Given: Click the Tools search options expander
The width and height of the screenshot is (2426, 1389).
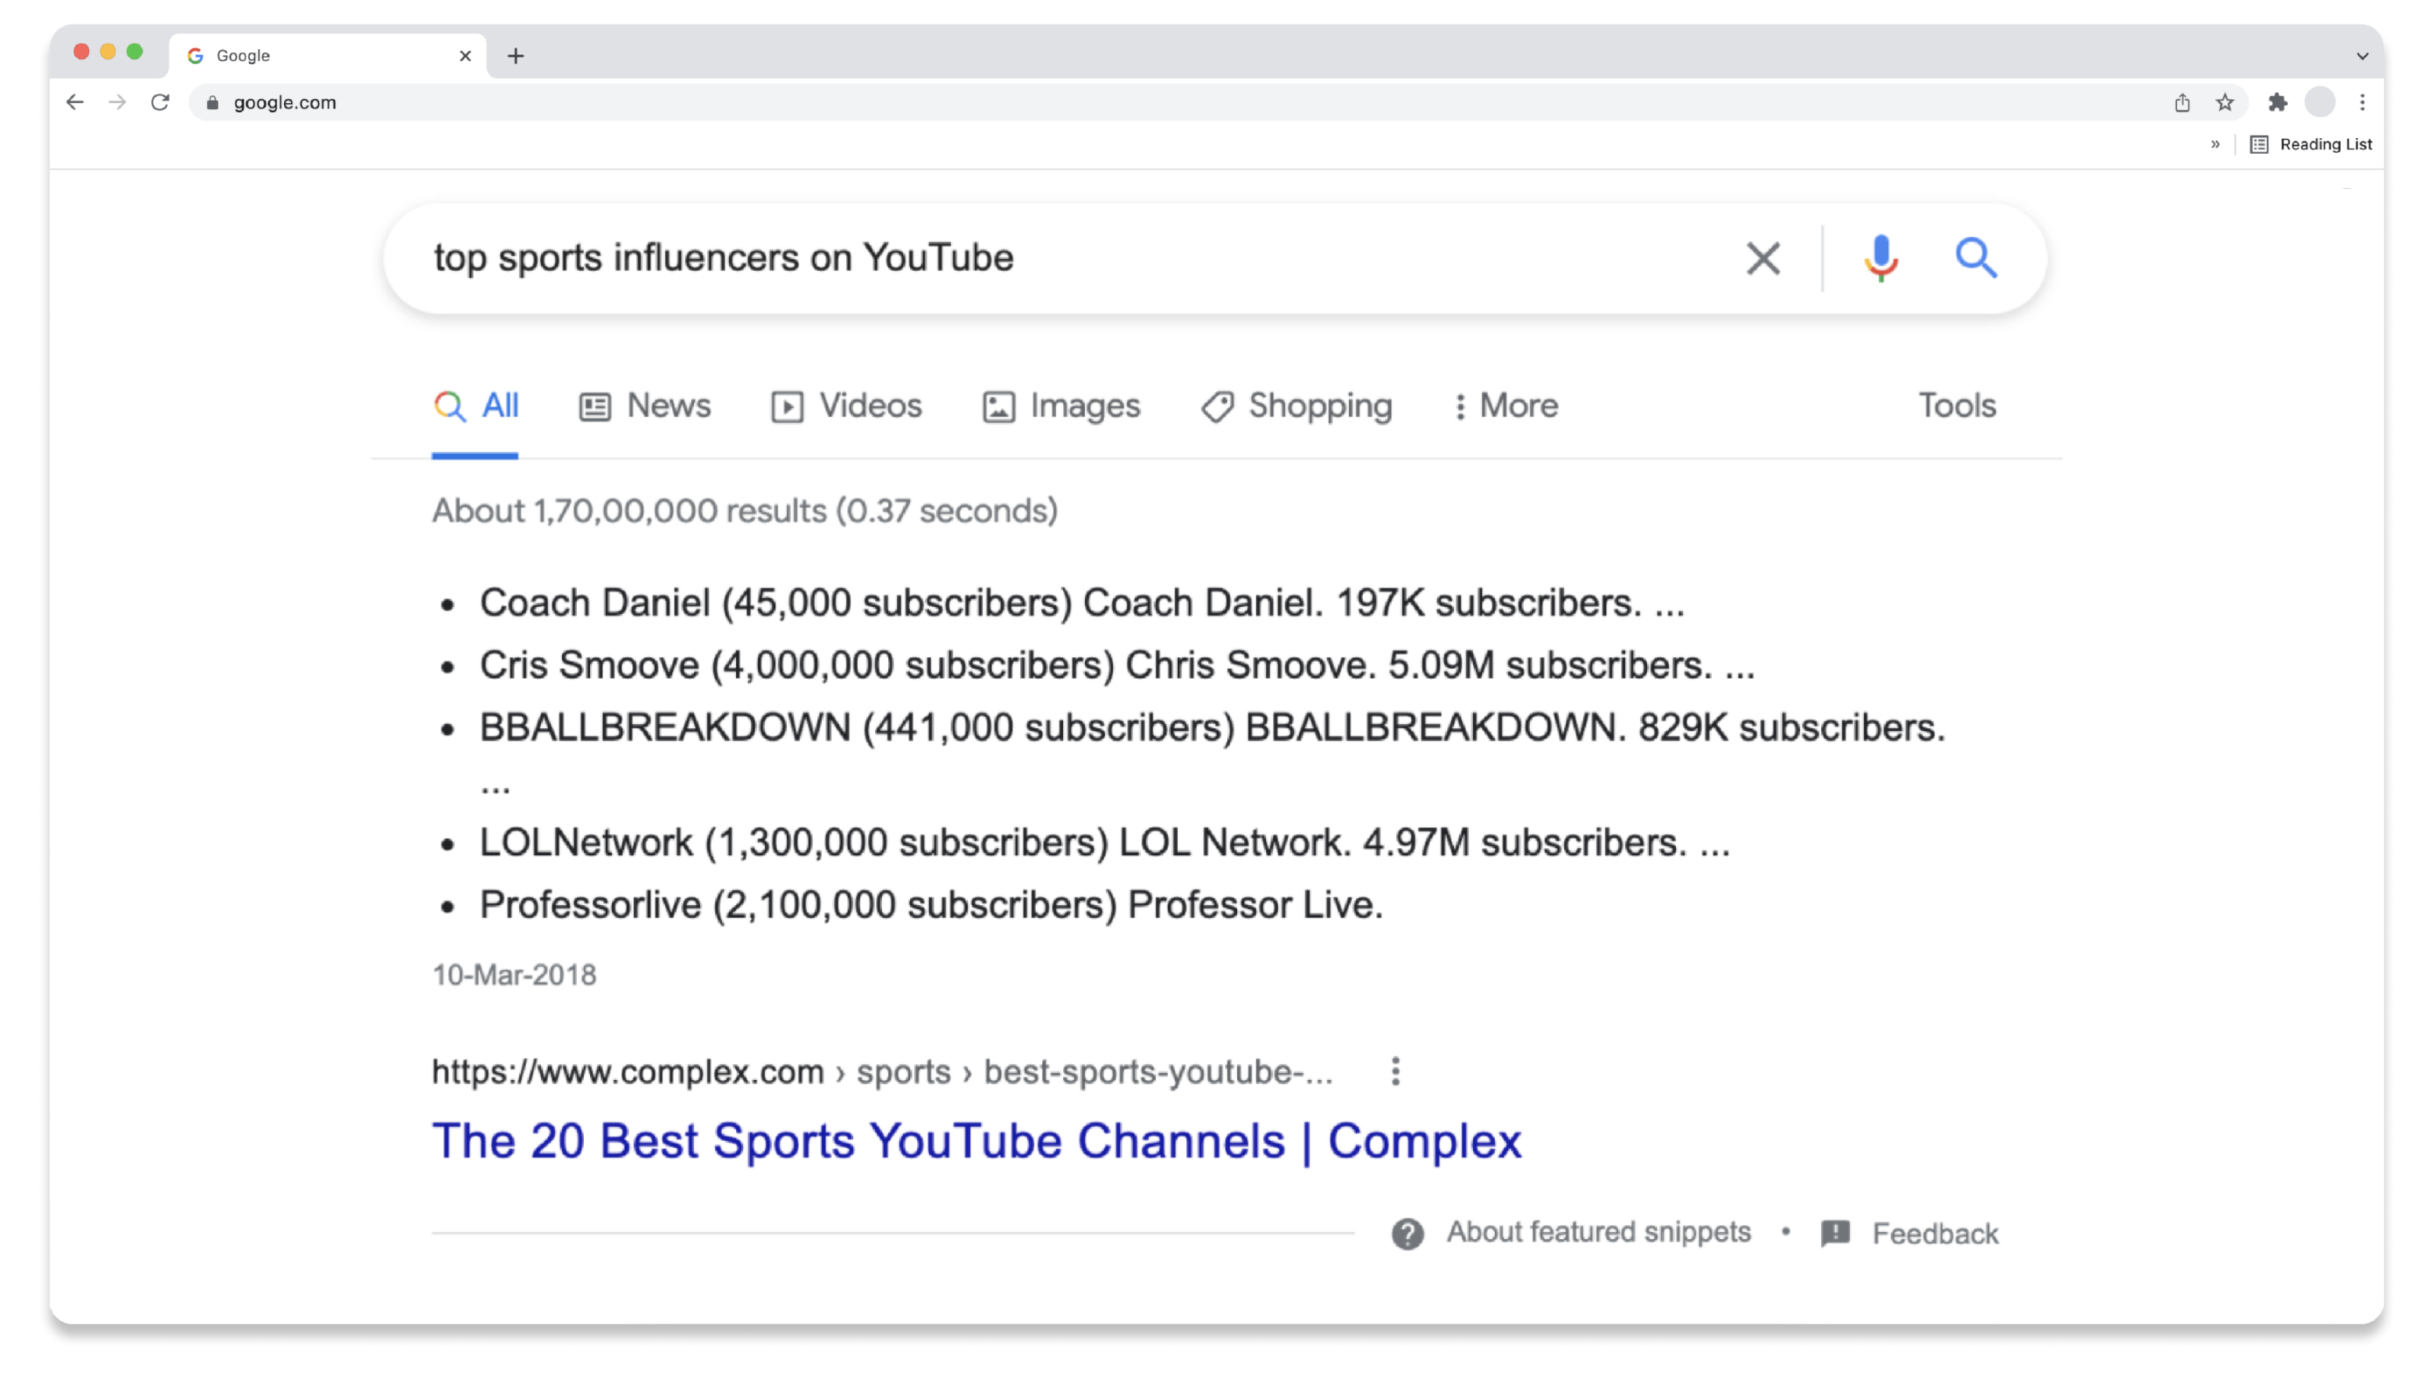Looking at the screenshot, I should [x=1956, y=405].
